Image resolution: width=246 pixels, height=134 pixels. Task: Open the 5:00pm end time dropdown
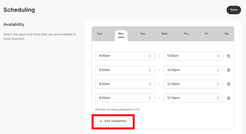click(193, 56)
